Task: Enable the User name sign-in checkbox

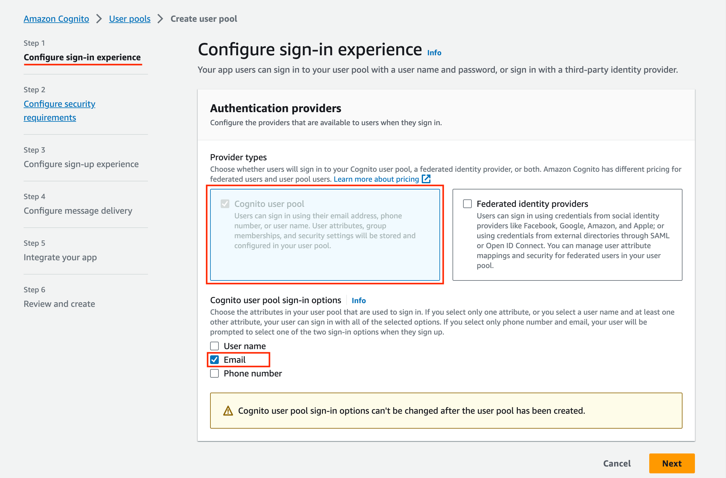Action: (214, 346)
